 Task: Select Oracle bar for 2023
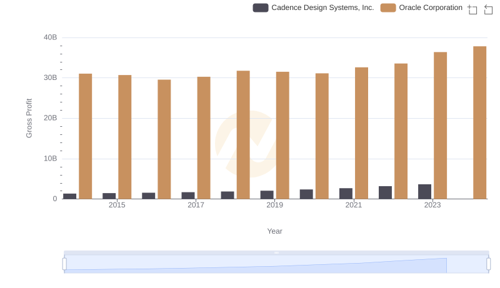pyautogui.click(x=441, y=126)
